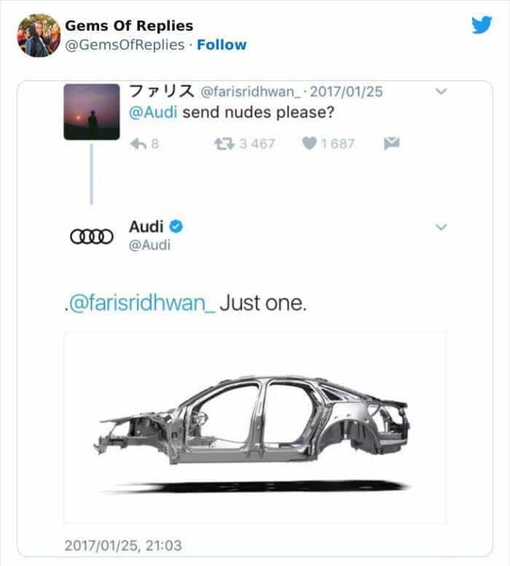The height and width of the screenshot is (566, 510).
Task: Expand the chevron menu on farisridhwan_'s tweet
Action: pos(440,92)
